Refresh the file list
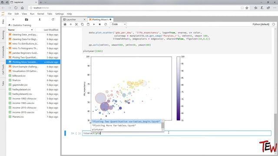The height and width of the screenshot is (156, 278). tap(53, 19)
